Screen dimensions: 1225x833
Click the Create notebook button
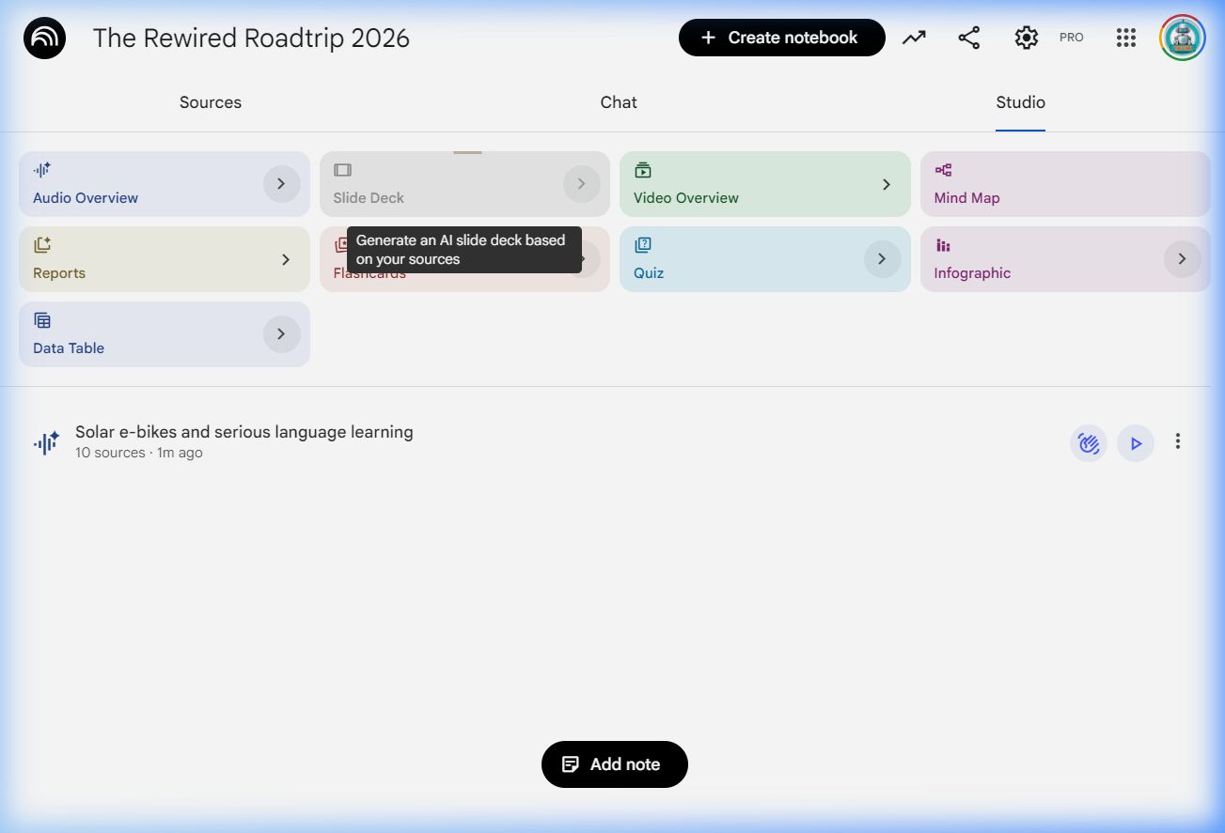pos(781,38)
